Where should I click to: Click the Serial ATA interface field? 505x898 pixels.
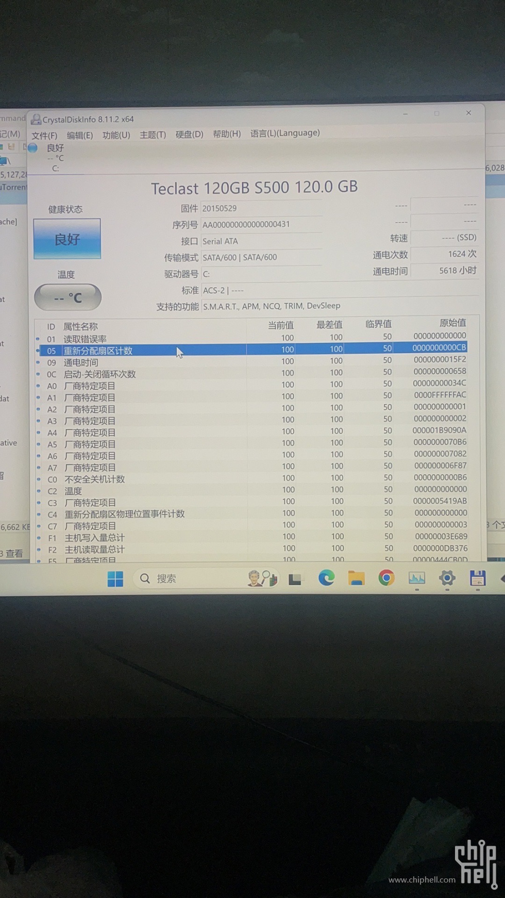pos(261,241)
